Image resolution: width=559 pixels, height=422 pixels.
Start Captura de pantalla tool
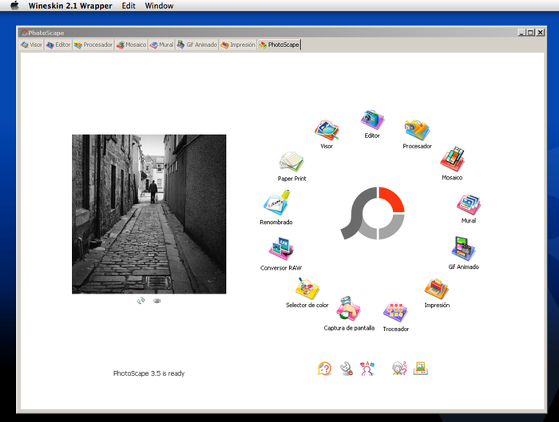(x=349, y=308)
